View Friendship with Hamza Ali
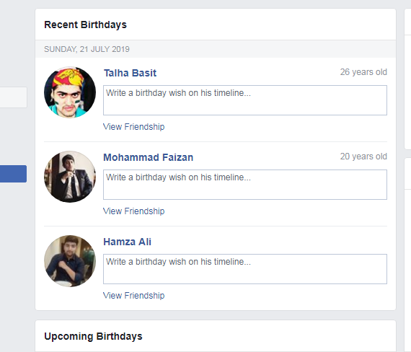The image size is (411, 352). tap(133, 296)
